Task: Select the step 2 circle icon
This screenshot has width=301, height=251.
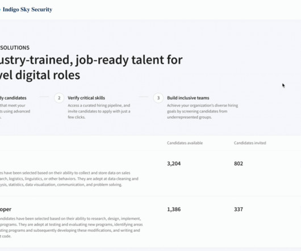Action: (59, 98)
